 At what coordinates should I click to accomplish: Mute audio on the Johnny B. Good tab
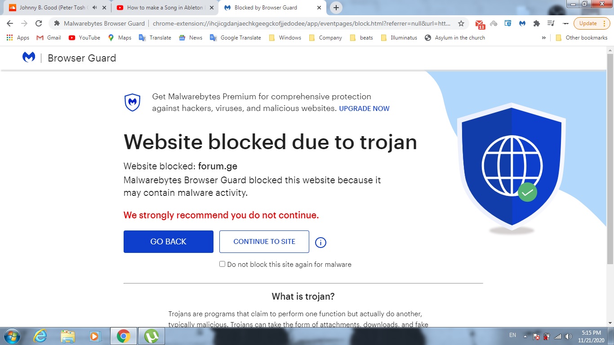pos(94,8)
